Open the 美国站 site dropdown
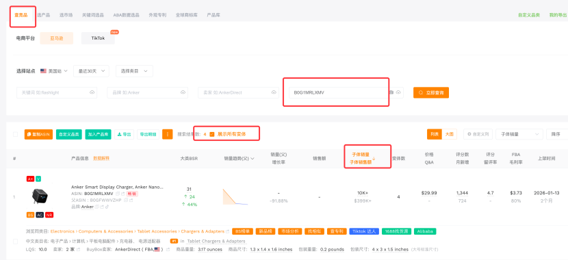 [54, 71]
